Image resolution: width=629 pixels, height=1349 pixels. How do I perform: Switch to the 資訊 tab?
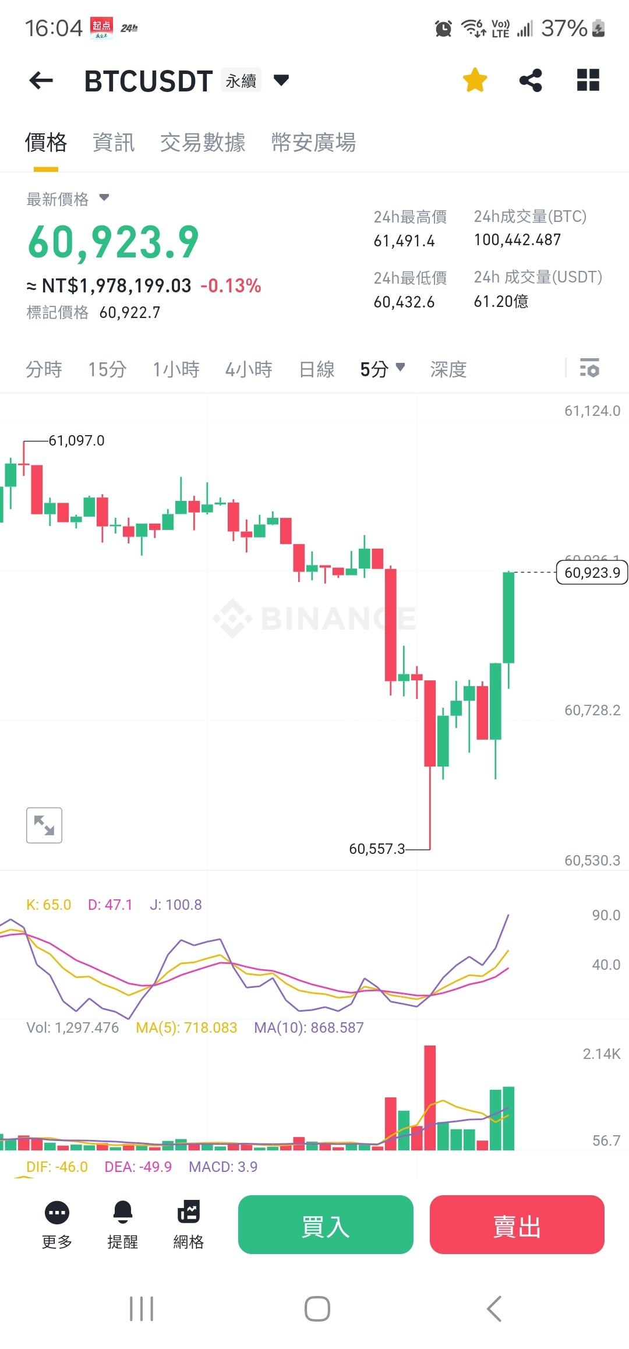pos(114,143)
